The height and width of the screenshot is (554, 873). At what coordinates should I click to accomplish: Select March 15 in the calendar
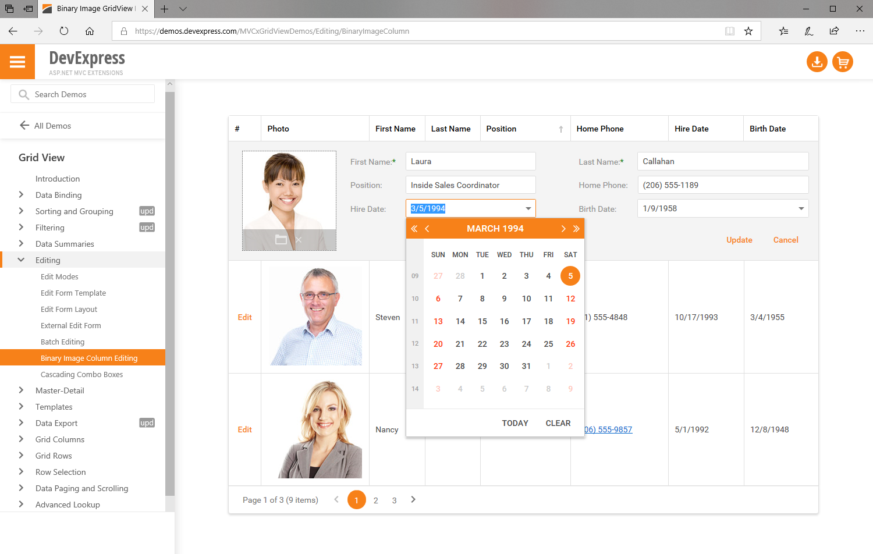tap(482, 321)
